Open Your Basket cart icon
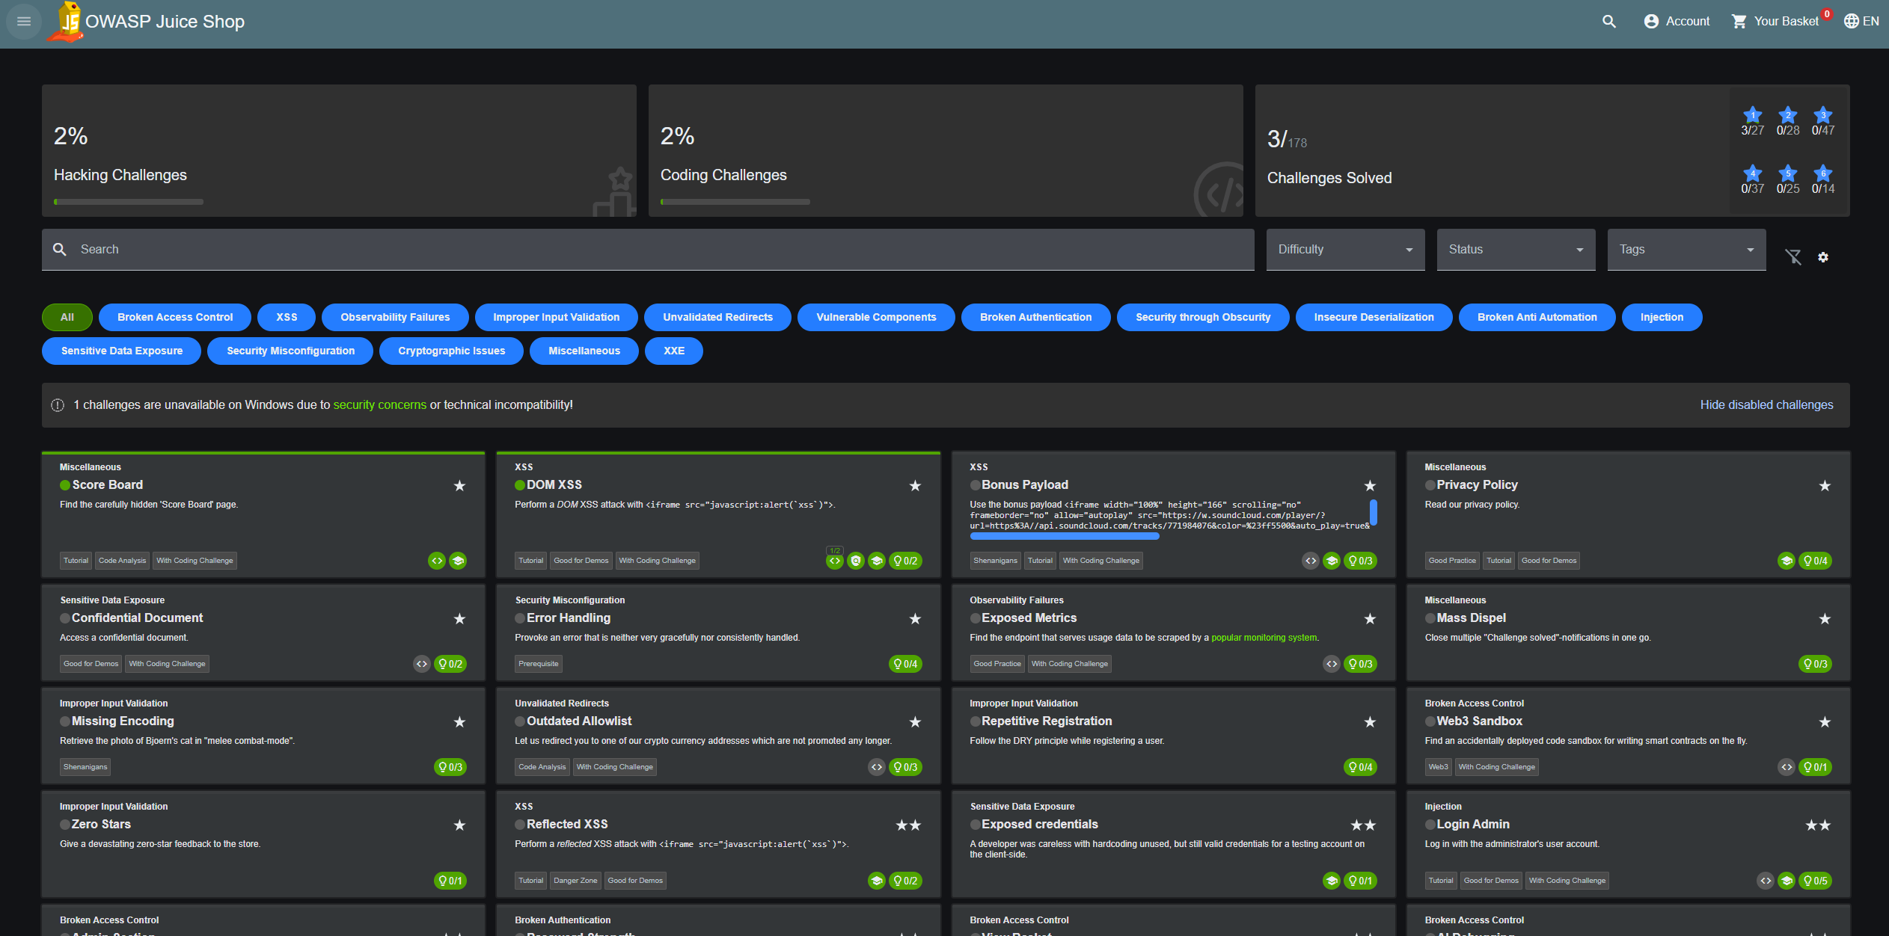 point(1781,21)
